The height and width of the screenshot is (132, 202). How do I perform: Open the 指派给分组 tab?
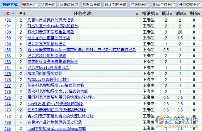click(91, 5)
